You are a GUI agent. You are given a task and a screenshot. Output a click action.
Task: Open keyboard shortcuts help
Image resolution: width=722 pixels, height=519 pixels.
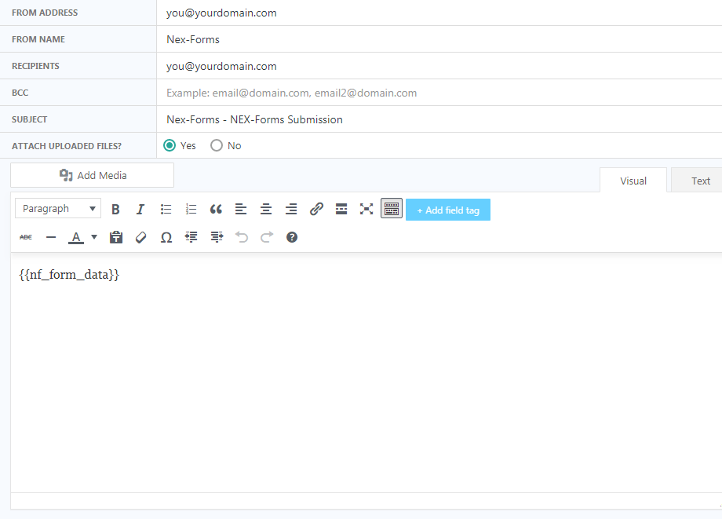[291, 237]
